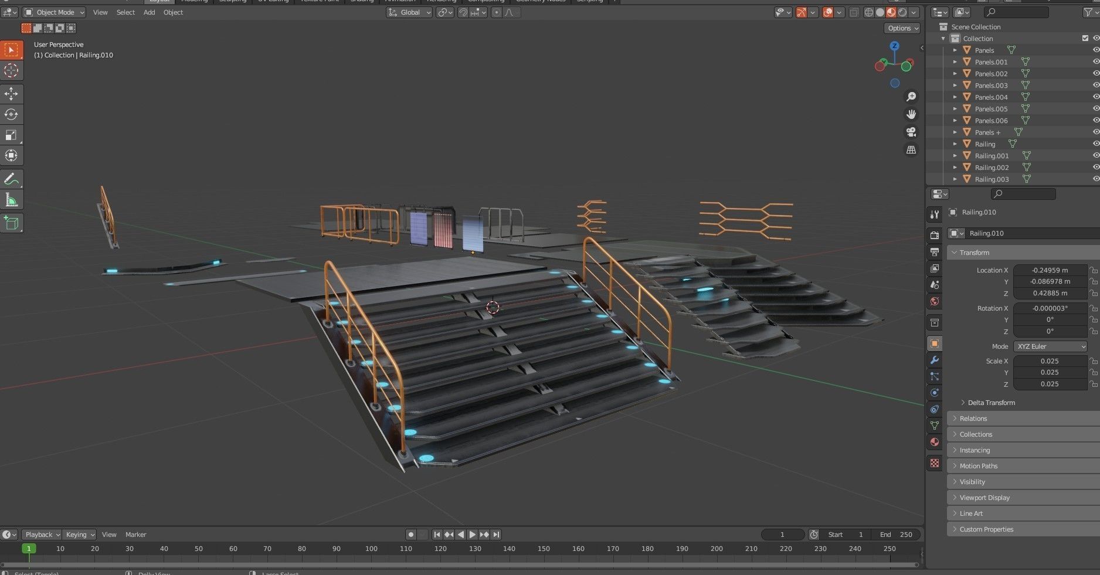The height and width of the screenshot is (575, 1100).
Task: Open the Tool properties tab
Action: pyautogui.click(x=935, y=215)
